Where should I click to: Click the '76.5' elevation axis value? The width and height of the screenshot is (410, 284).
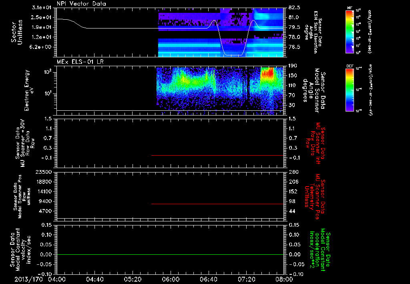click(x=294, y=47)
